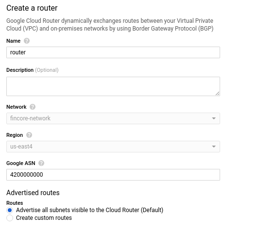Open the us-east4 region dropdown
The height and width of the screenshot is (232, 258).
coord(113,147)
